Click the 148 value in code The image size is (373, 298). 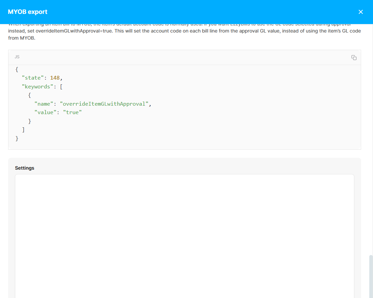pyautogui.click(x=55, y=78)
